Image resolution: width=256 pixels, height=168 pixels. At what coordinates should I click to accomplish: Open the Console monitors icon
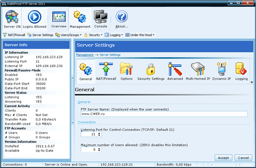point(101,19)
